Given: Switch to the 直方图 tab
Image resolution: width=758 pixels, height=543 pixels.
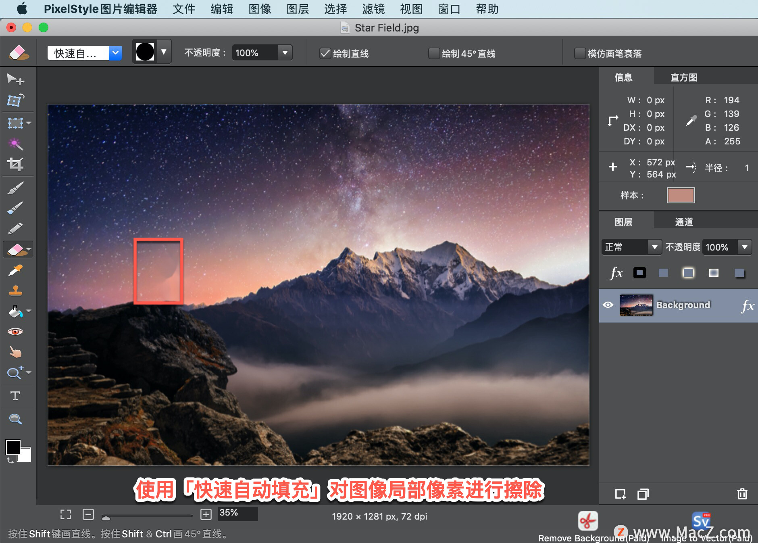Looking at the screenshot, I should (684, 77).
